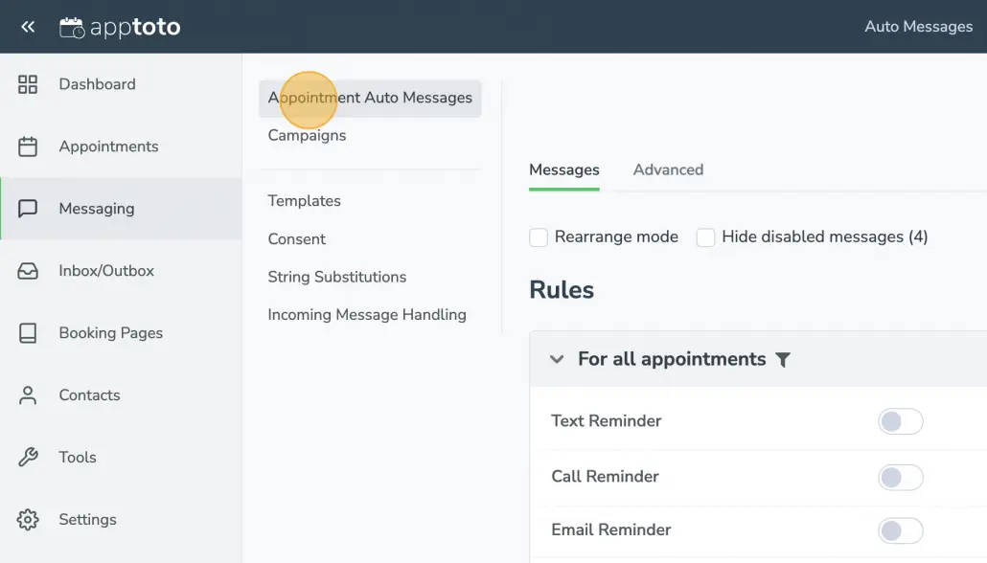Click the apptoto logo
The image size is (987, 563).
click(119, 26)
